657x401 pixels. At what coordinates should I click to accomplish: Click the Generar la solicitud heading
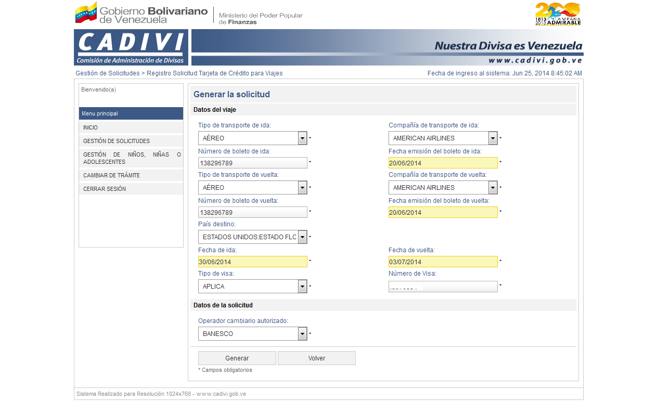231,95
